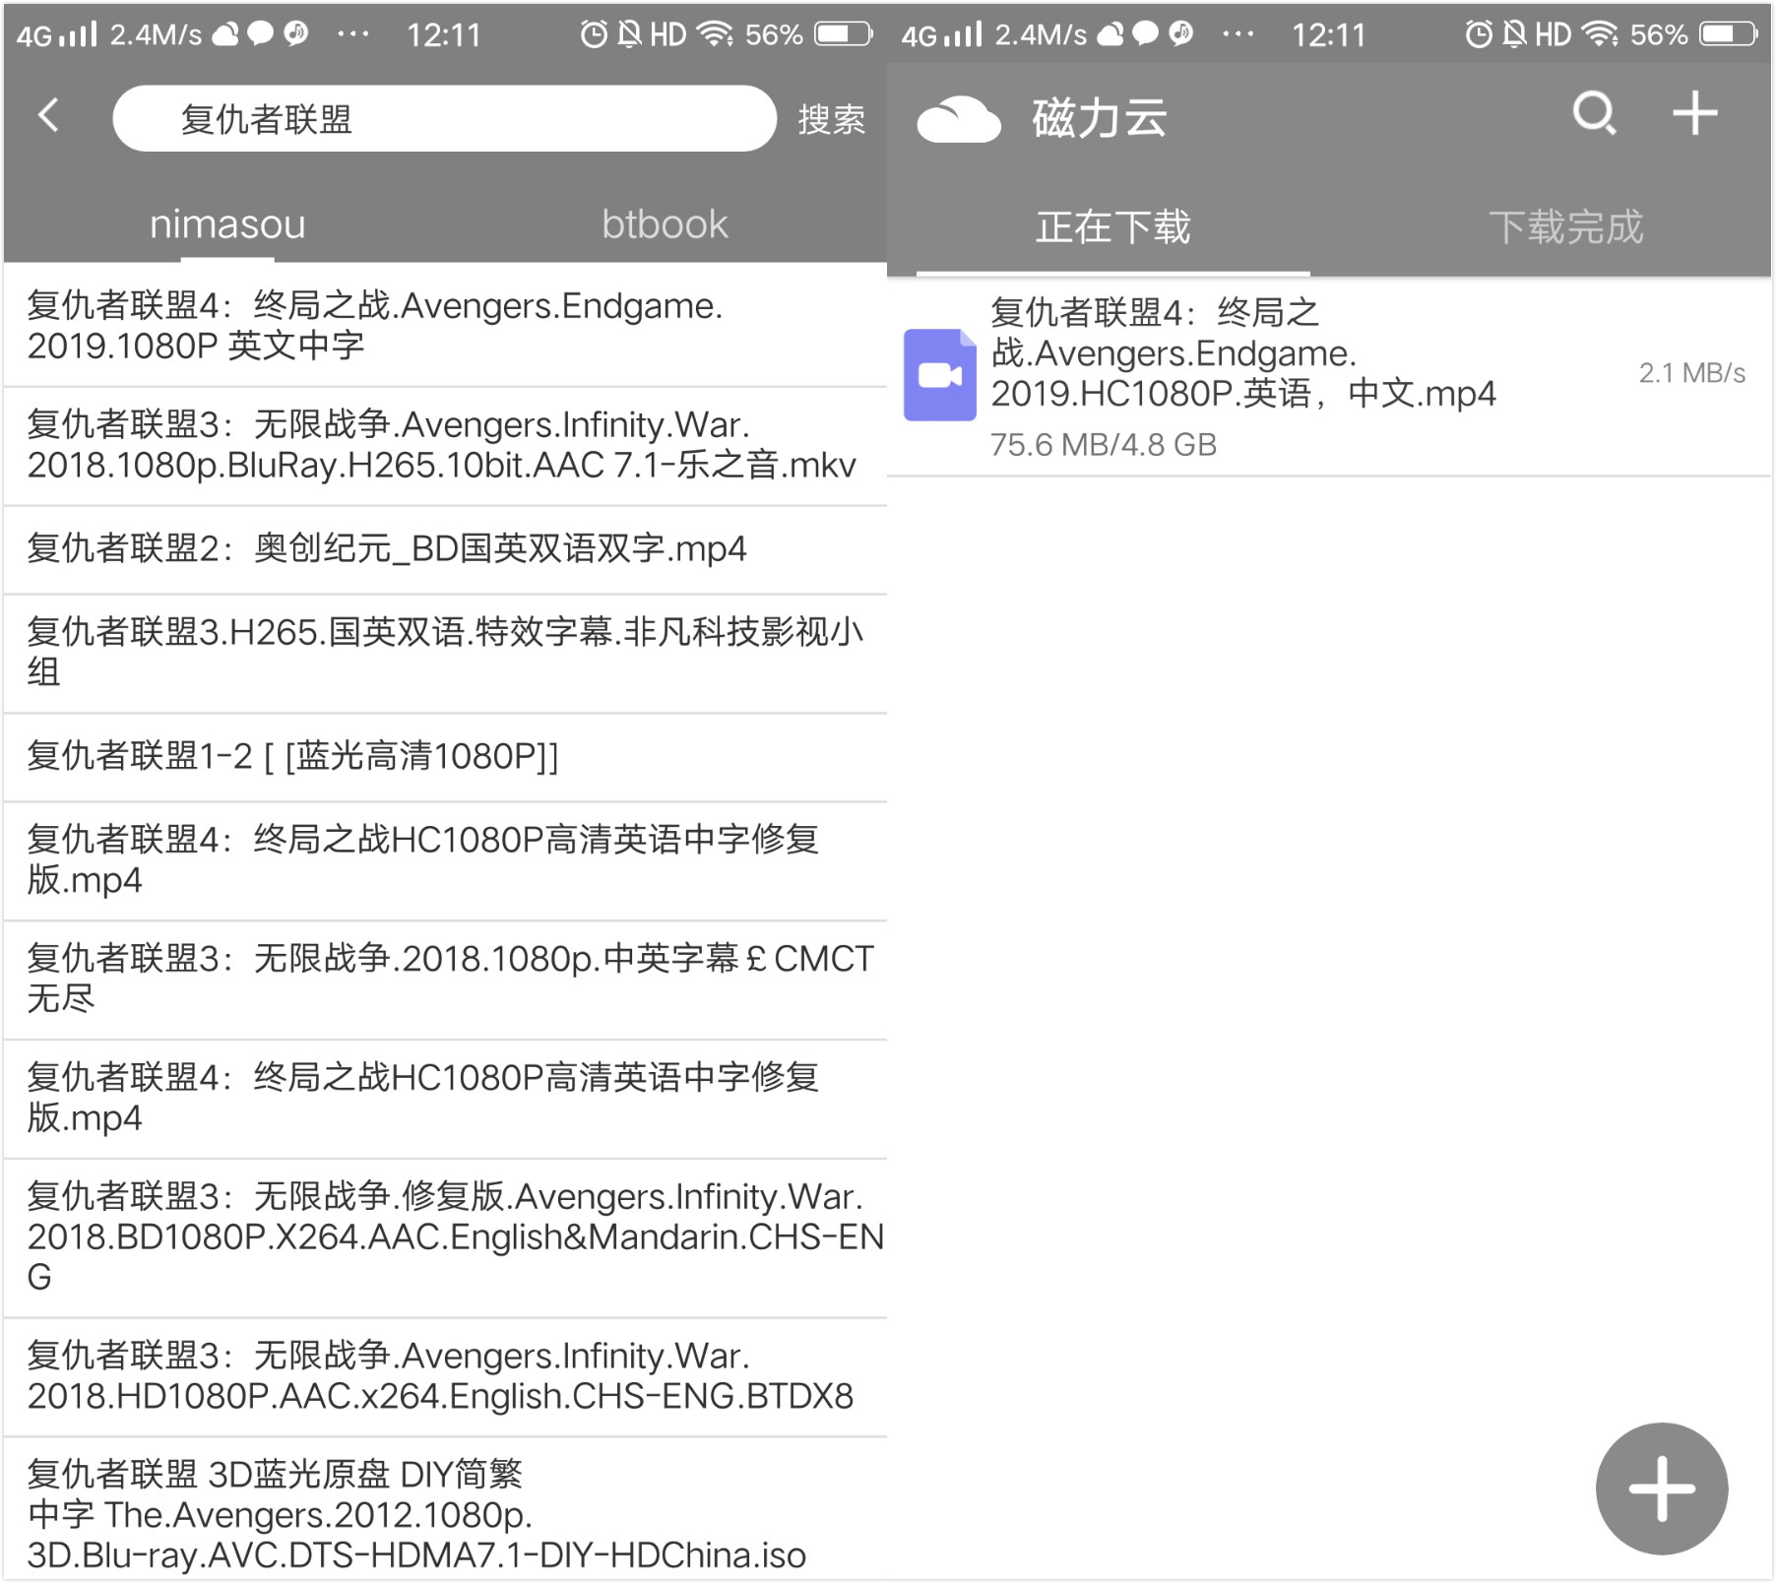Switch to the btbook tab
Screen dimensions: 1776x1583
tap(665, 224)
